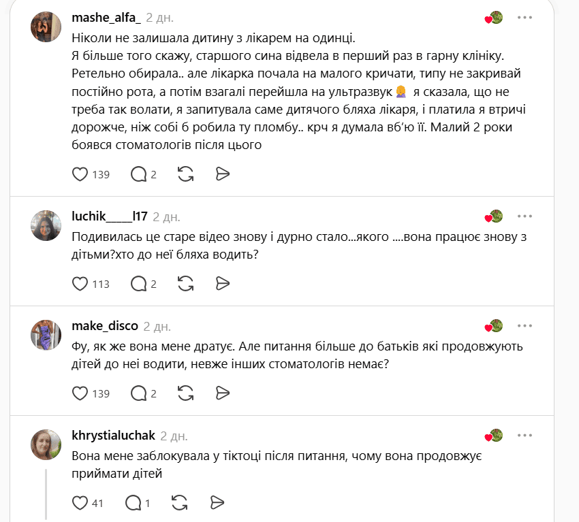Viewport: 579px width, 522px height.
Task: Like the khrystialuchak comment
Action: click(80, 503)
